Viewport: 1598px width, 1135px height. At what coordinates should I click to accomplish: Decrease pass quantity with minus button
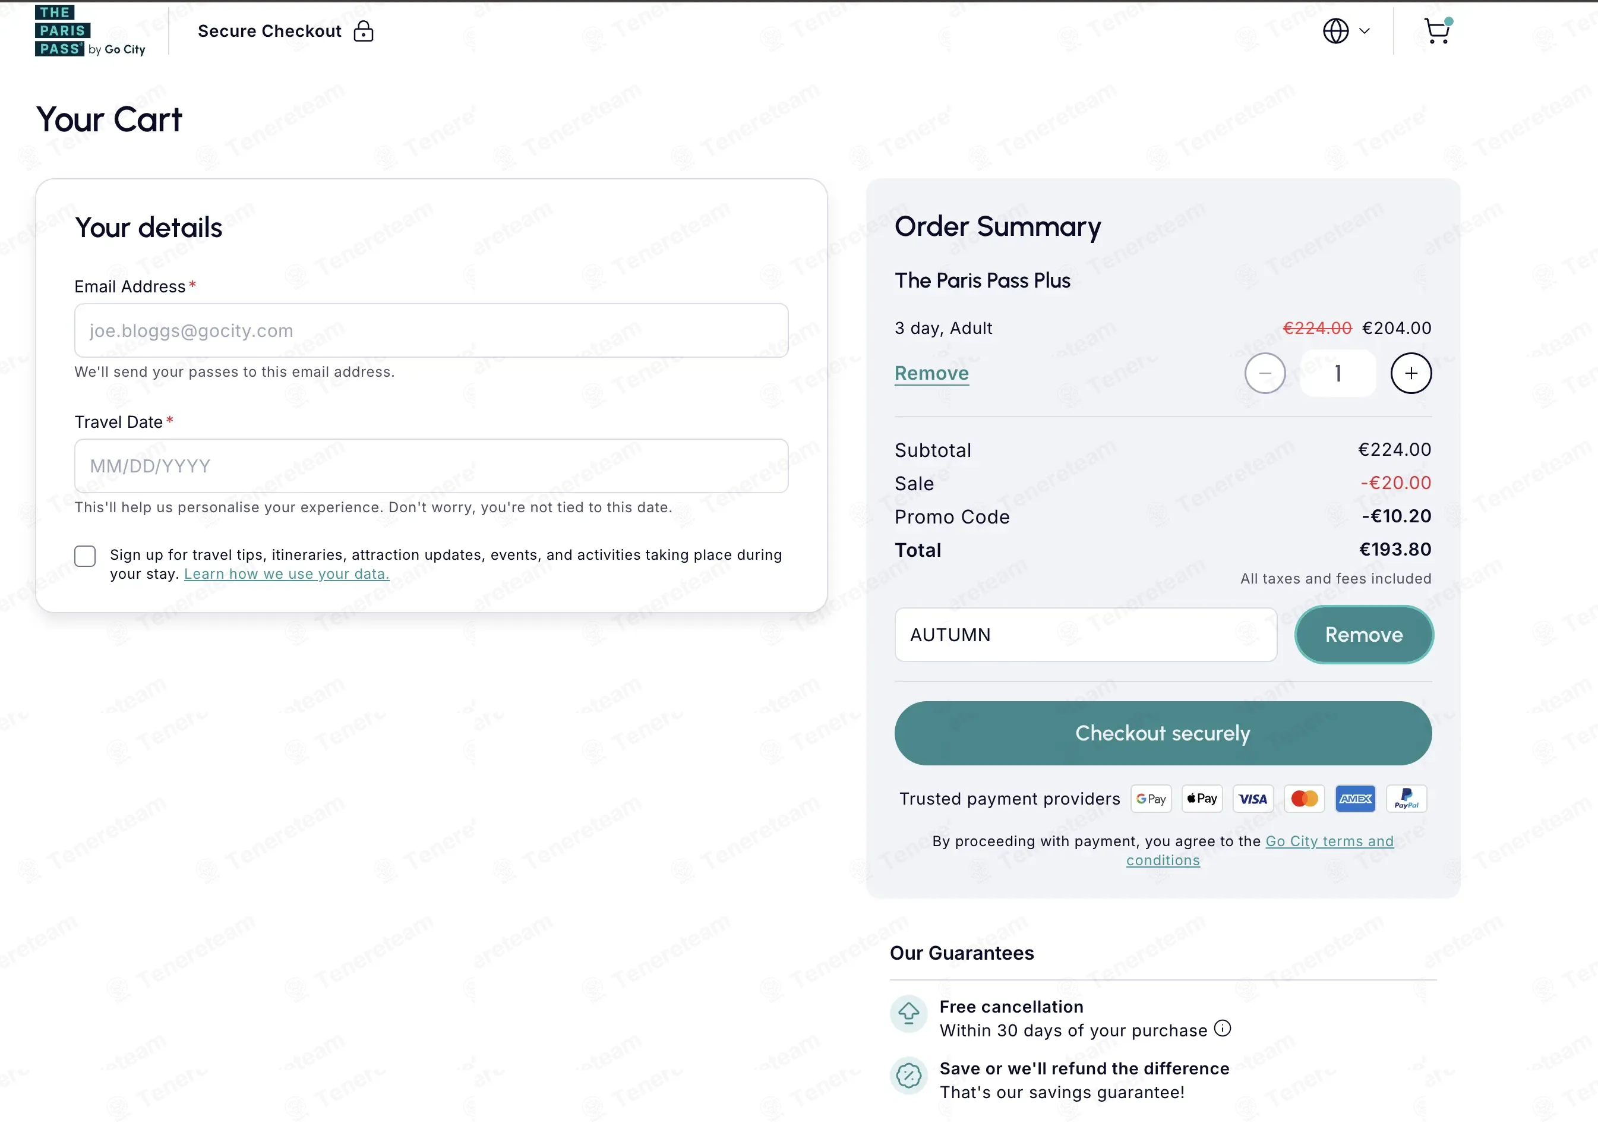pos(1265,374)
